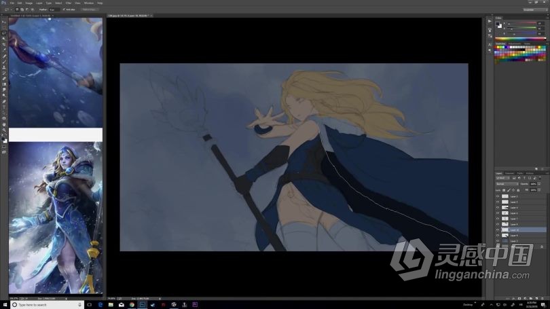
Task: Open the Opacity slider arrow
Action: [x=539, y=184]
